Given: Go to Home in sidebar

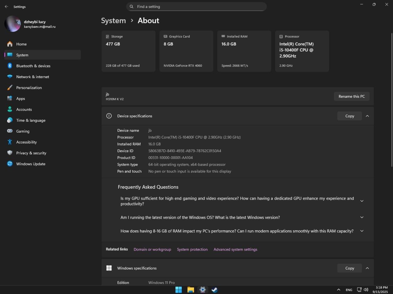Looking at the screenshot, I should [42, 44].
